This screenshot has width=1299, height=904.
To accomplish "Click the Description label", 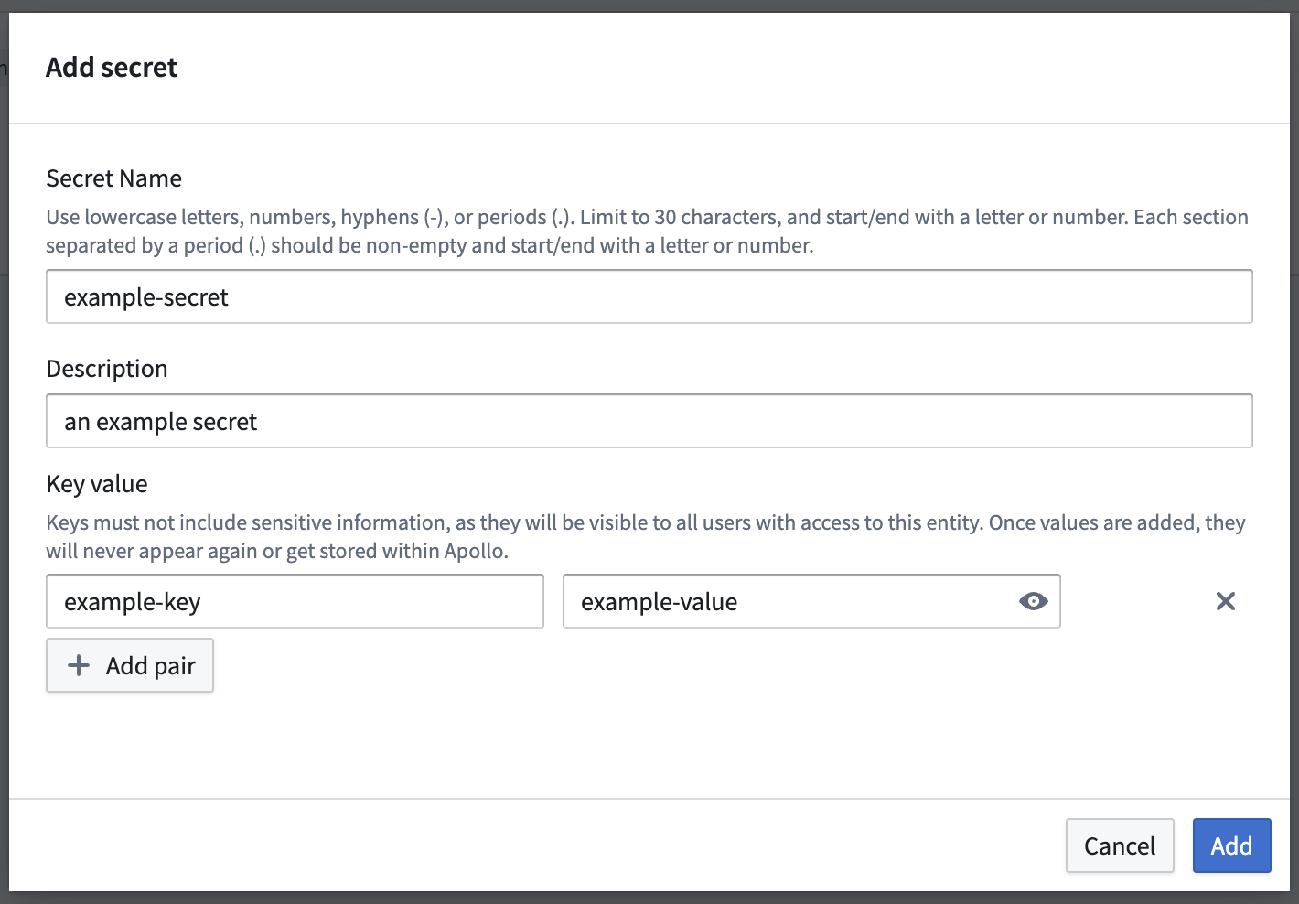I will click(107, 369).
